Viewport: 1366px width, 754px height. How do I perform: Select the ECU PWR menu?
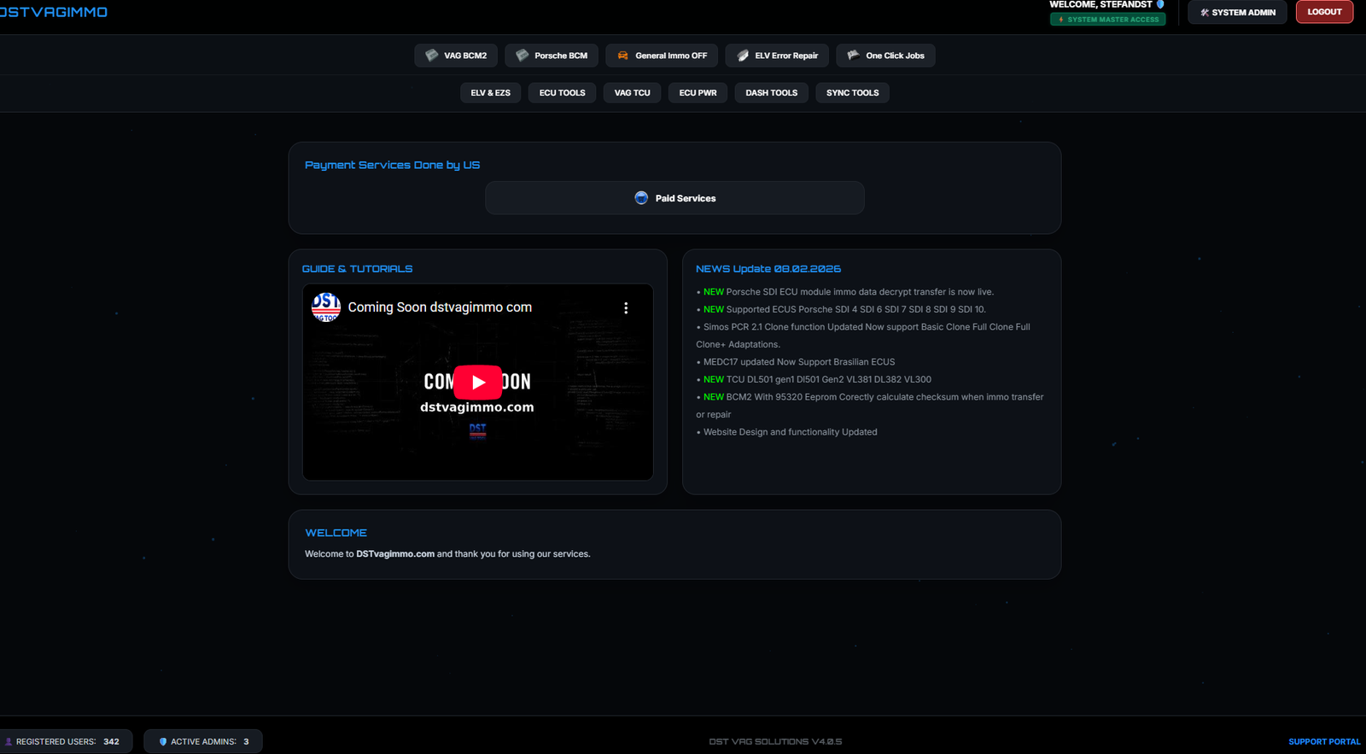point(698,93)
